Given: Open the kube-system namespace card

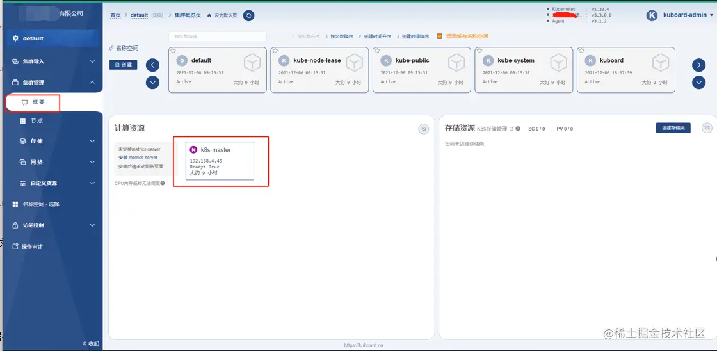Looking at the screenshot, I should coord(524,70).
